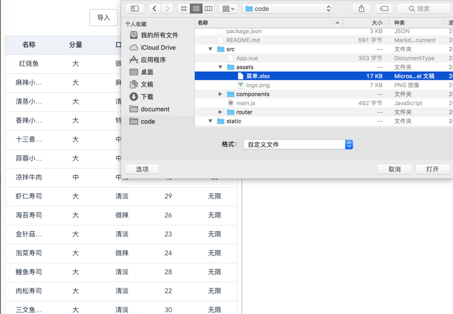Expand the components folder

[x=220, y=94]
